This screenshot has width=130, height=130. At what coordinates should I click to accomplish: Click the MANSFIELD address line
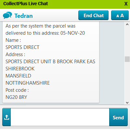(18, 76)
